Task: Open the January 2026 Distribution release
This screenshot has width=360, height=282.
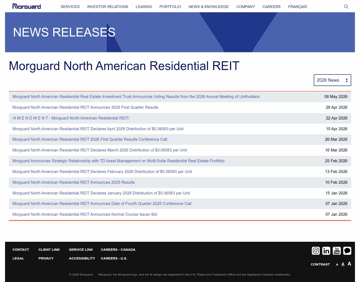Action: click(101, 193)
